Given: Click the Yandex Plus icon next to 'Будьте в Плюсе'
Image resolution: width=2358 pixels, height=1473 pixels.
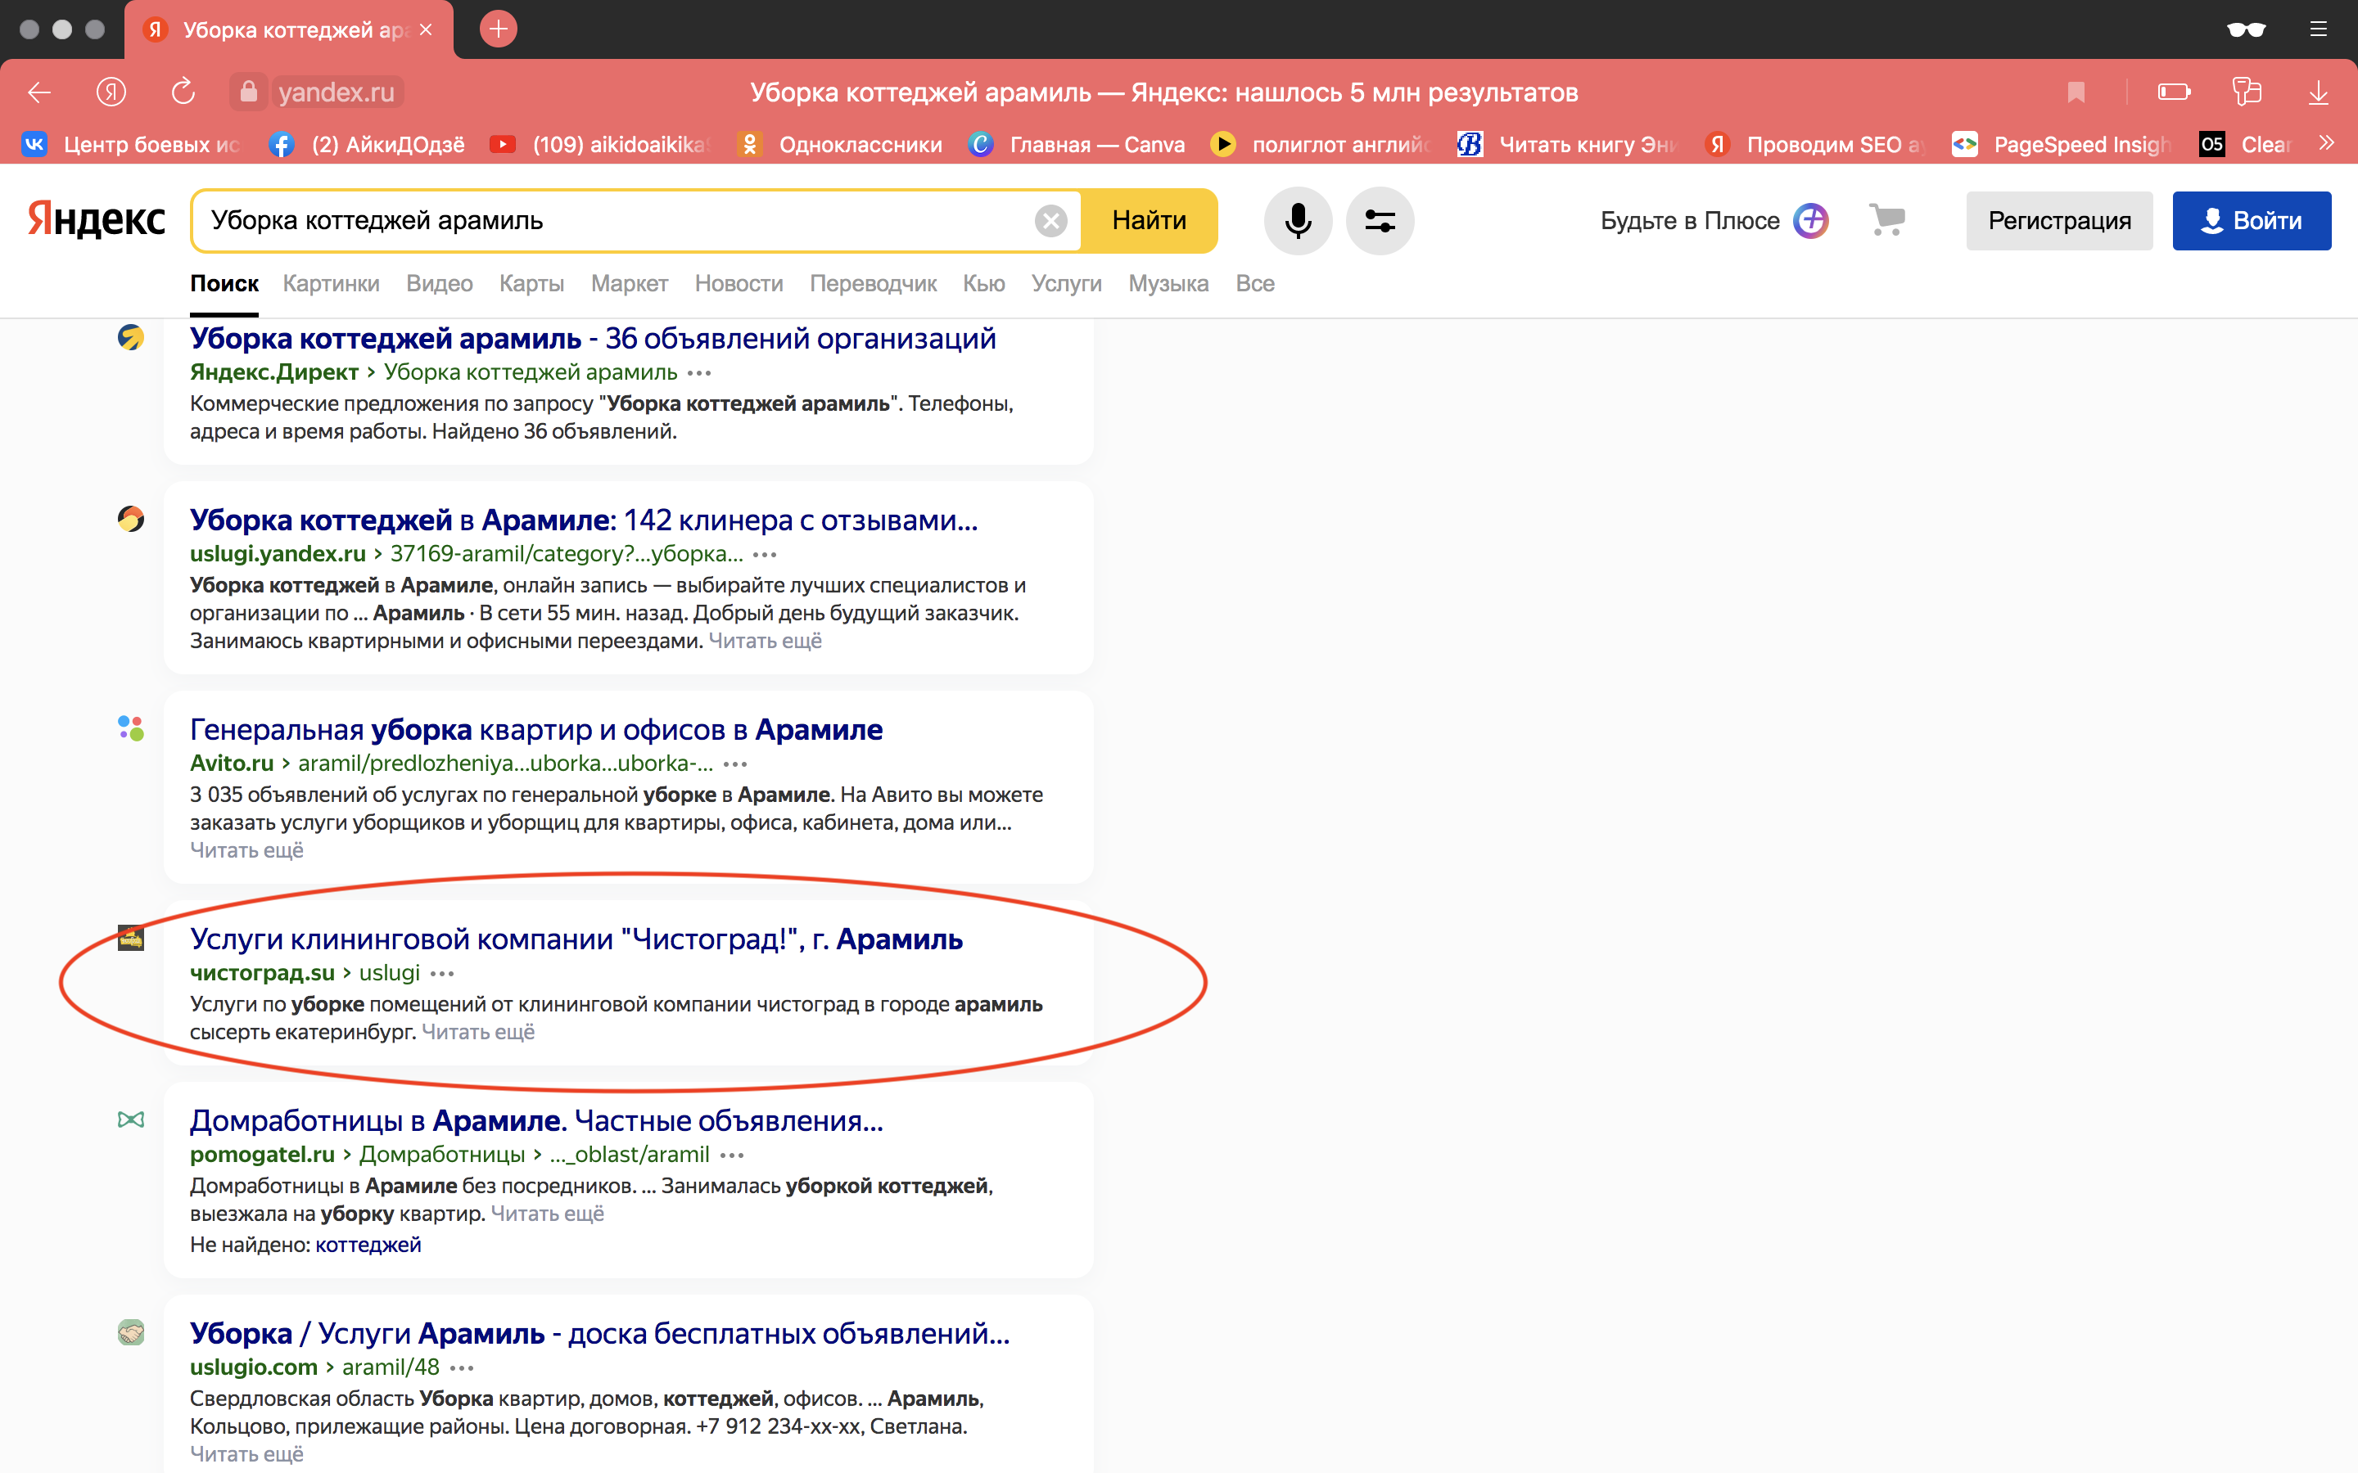Looking at the screenshot, I should point(1809,220).
